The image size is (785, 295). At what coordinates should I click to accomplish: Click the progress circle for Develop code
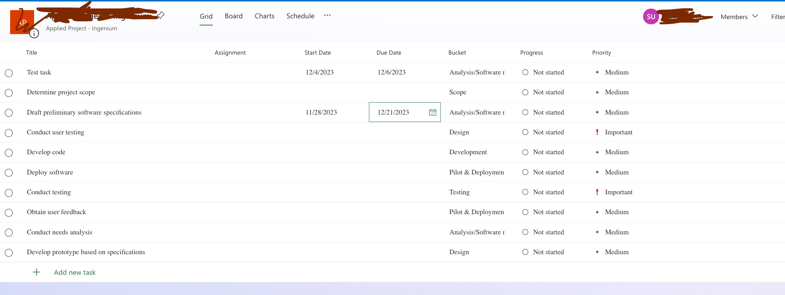[x=525, y=152]
